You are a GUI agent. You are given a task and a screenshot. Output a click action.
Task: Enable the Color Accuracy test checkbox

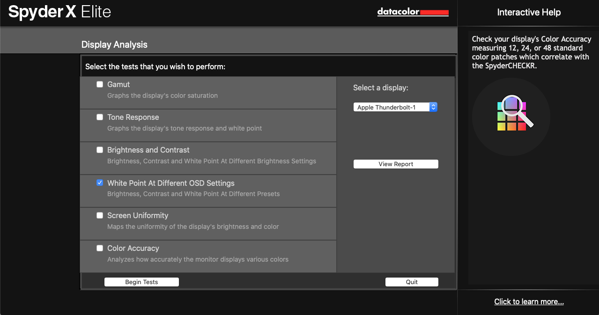click(x=100, y=248)
